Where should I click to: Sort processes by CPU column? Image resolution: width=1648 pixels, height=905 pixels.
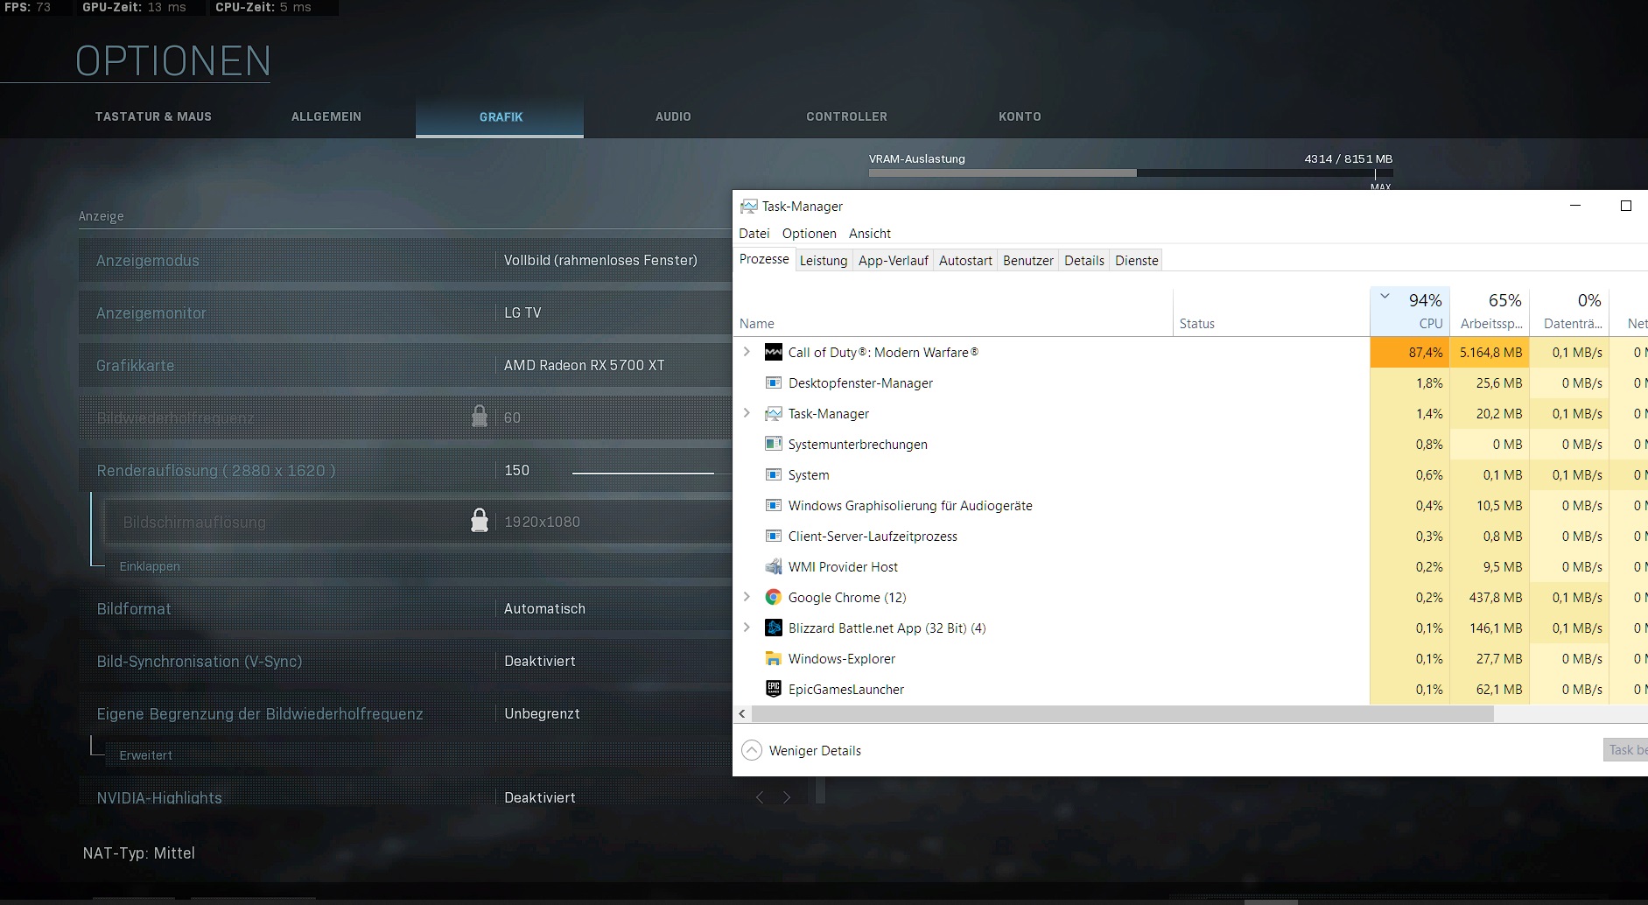1410,312
